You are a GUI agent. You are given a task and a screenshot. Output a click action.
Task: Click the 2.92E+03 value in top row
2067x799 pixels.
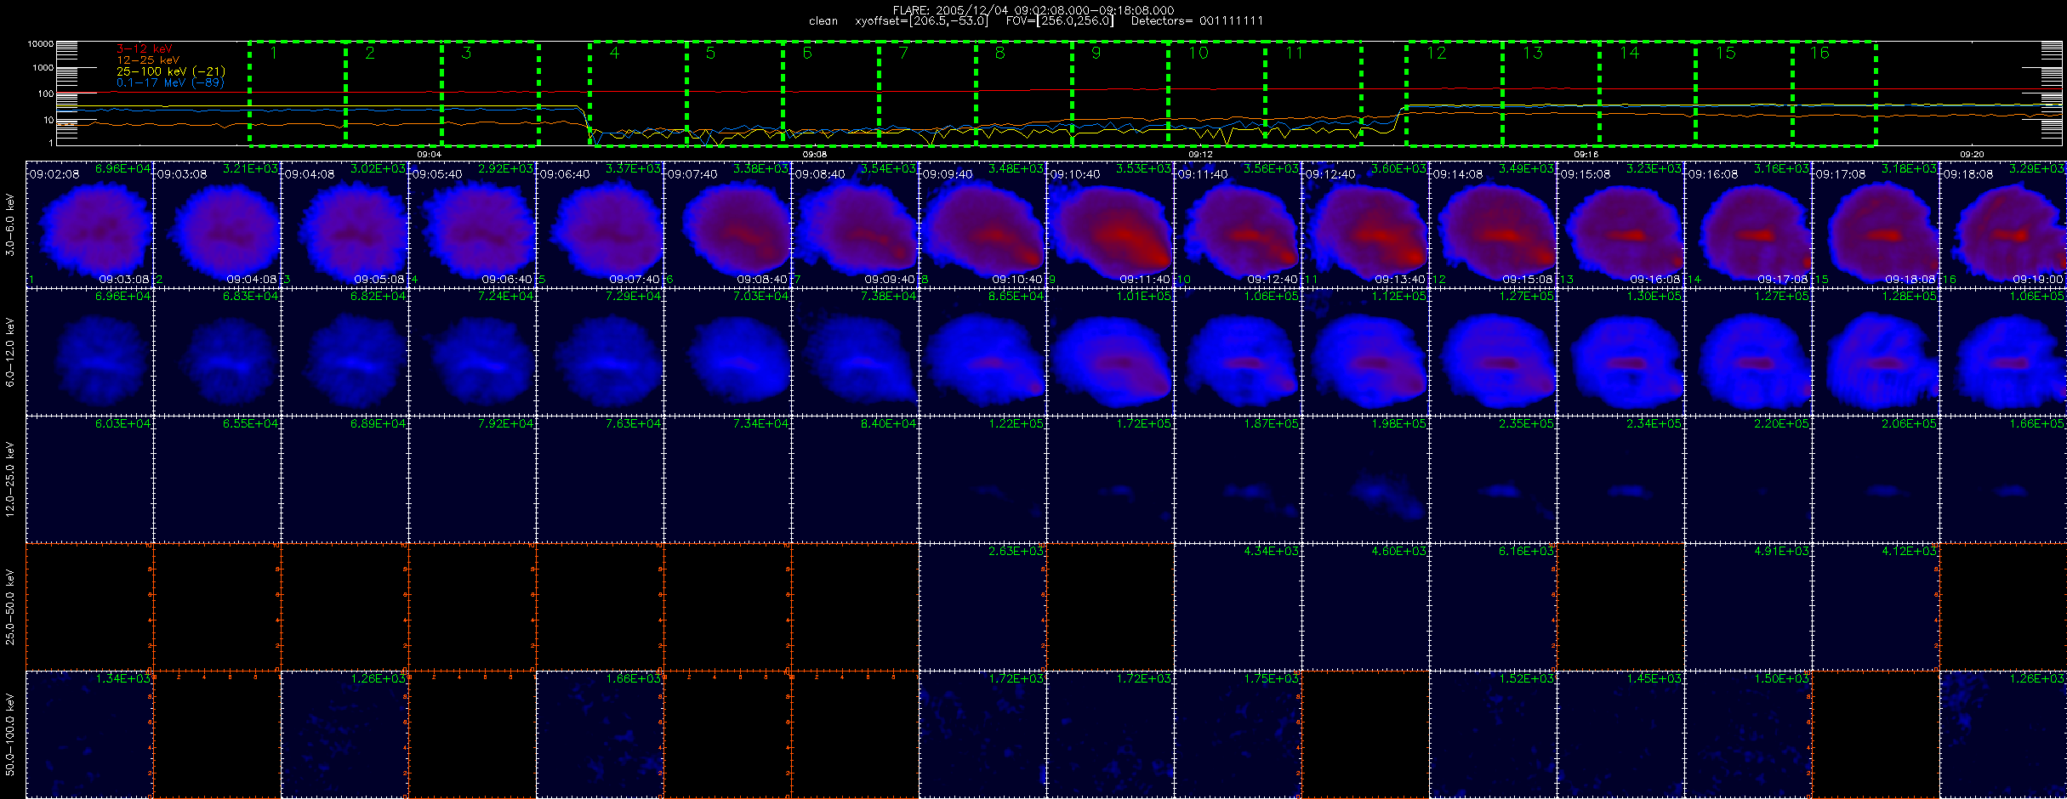[x=505, y=169]
